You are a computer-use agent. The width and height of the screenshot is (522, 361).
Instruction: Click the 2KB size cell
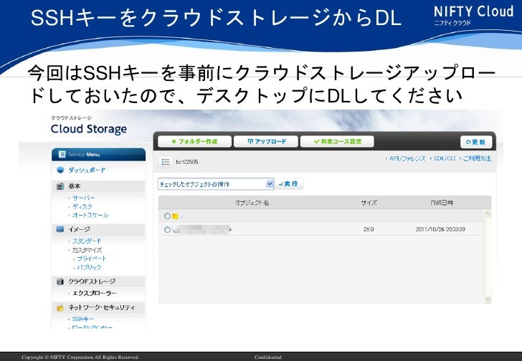[369, 229]
